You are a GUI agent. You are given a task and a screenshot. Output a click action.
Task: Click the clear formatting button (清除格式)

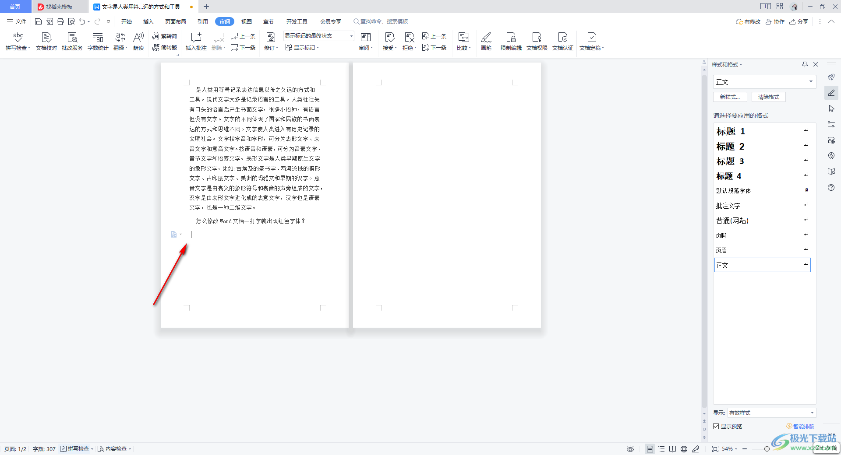click(x=769, y=97)
